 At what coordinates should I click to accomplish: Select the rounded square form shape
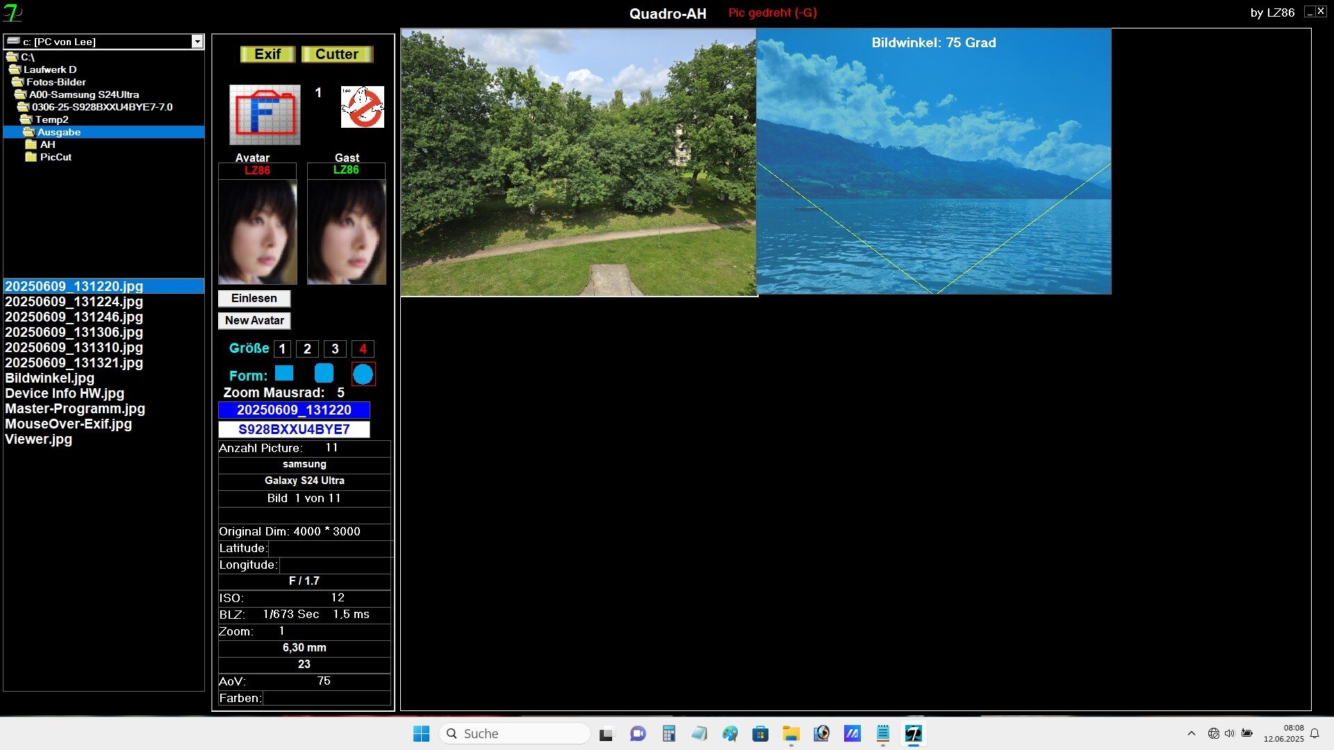click(x=324, y=374)
